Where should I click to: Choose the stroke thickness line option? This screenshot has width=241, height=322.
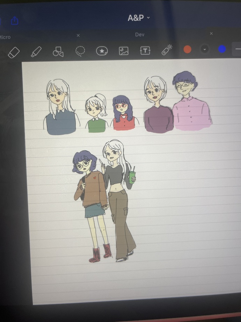point(237,49)
